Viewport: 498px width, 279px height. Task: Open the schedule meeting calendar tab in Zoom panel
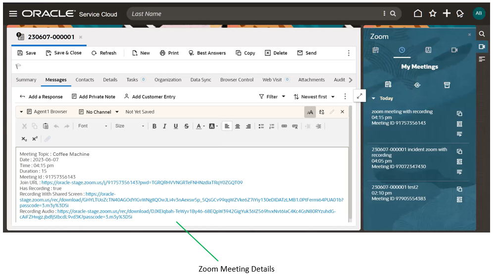click(376, 50)
